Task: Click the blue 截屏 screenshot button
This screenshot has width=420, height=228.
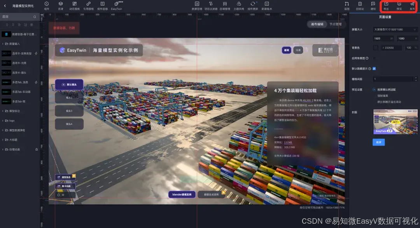Action: pos(378,142)
